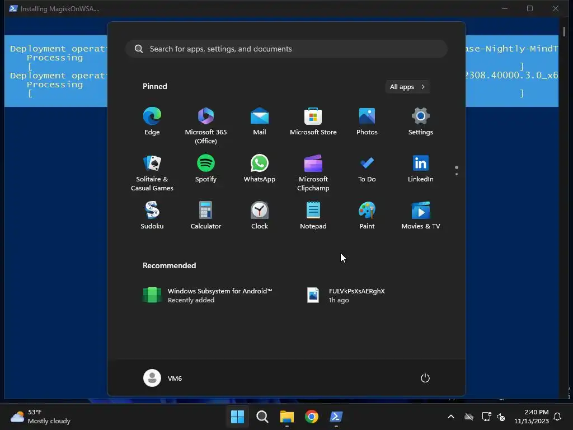Open the Clock app
Image resolution: width=573 pixels, height=430 pixels.
[260, 216]
